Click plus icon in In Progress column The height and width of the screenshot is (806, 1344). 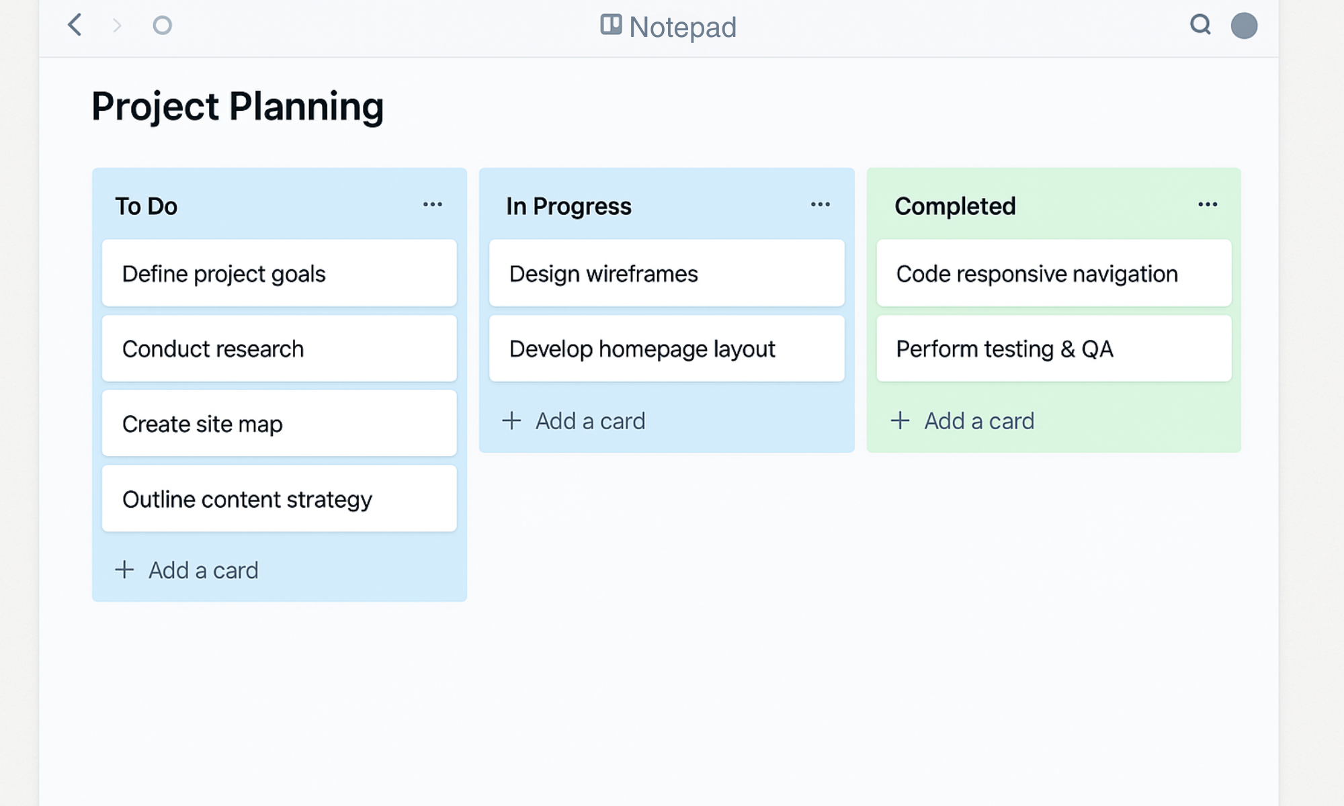click(x=511, y=421)
